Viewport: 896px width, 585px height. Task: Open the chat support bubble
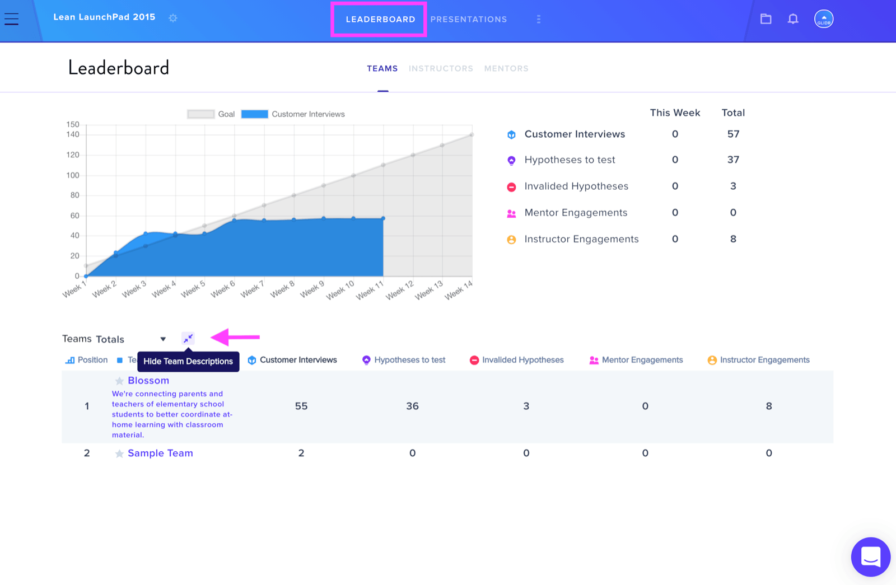(871, 557)
